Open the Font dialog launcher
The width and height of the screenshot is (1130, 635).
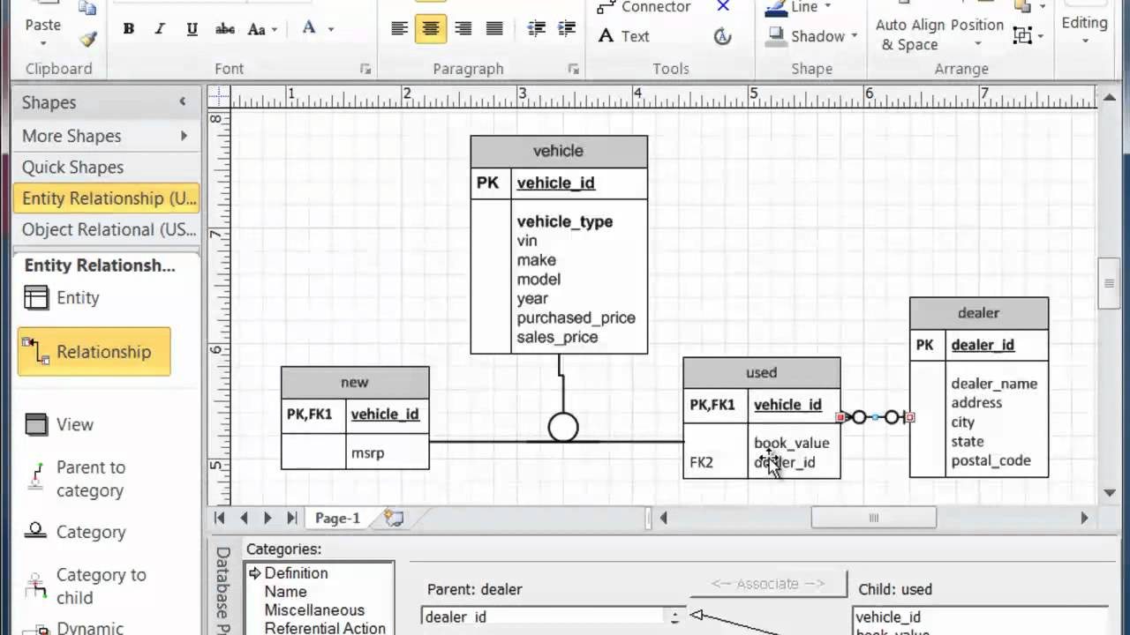click(365, 69)
